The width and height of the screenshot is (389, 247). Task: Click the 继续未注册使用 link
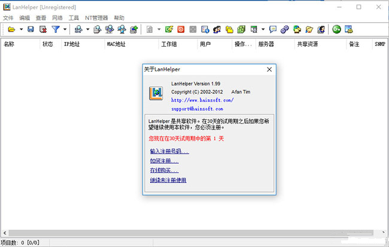point(168,180)
